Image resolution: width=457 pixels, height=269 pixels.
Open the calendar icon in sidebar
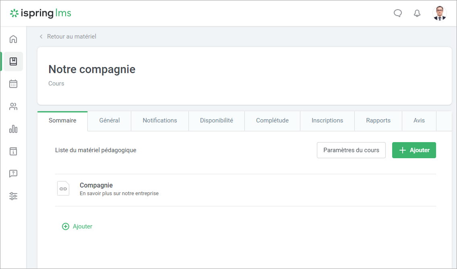click(13, 84)
